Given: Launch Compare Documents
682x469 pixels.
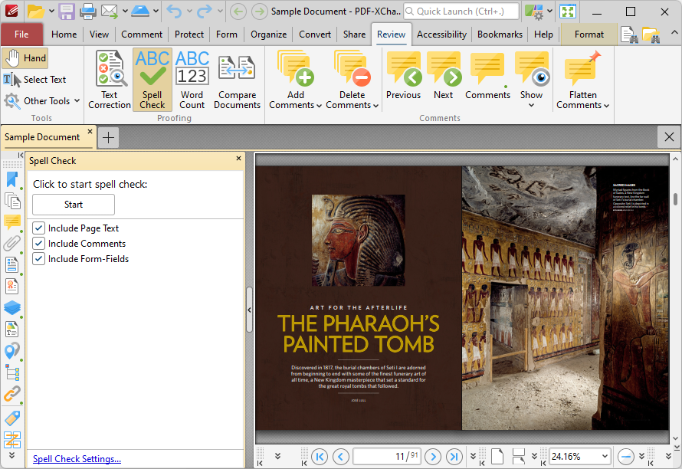Looking at the screenshot, I should pyautogui.click(x=237, y=79).
